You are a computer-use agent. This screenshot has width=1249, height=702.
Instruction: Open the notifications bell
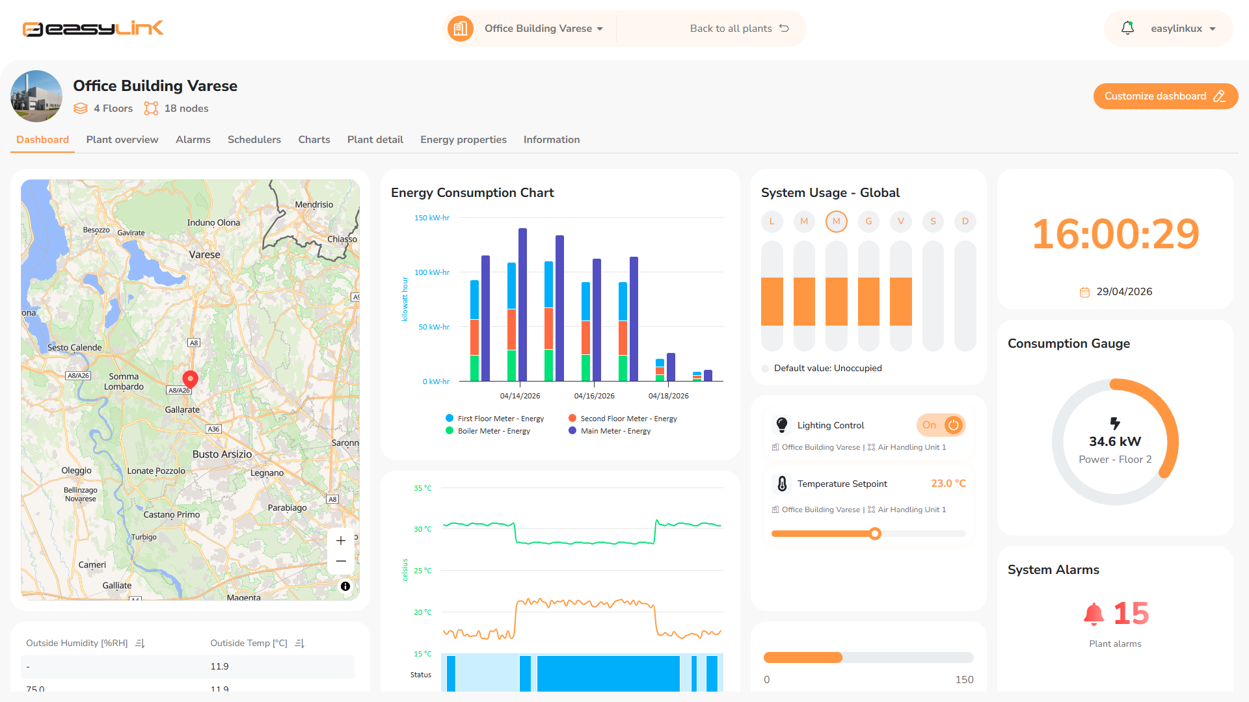click(1127, 28)
